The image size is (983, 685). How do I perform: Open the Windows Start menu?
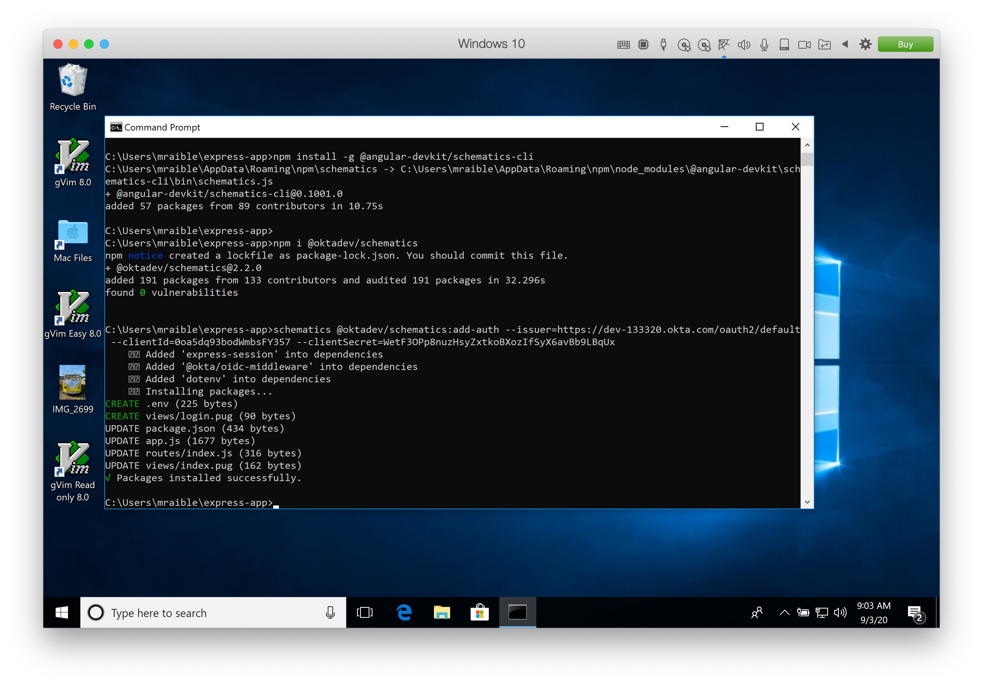click(62, 613)
